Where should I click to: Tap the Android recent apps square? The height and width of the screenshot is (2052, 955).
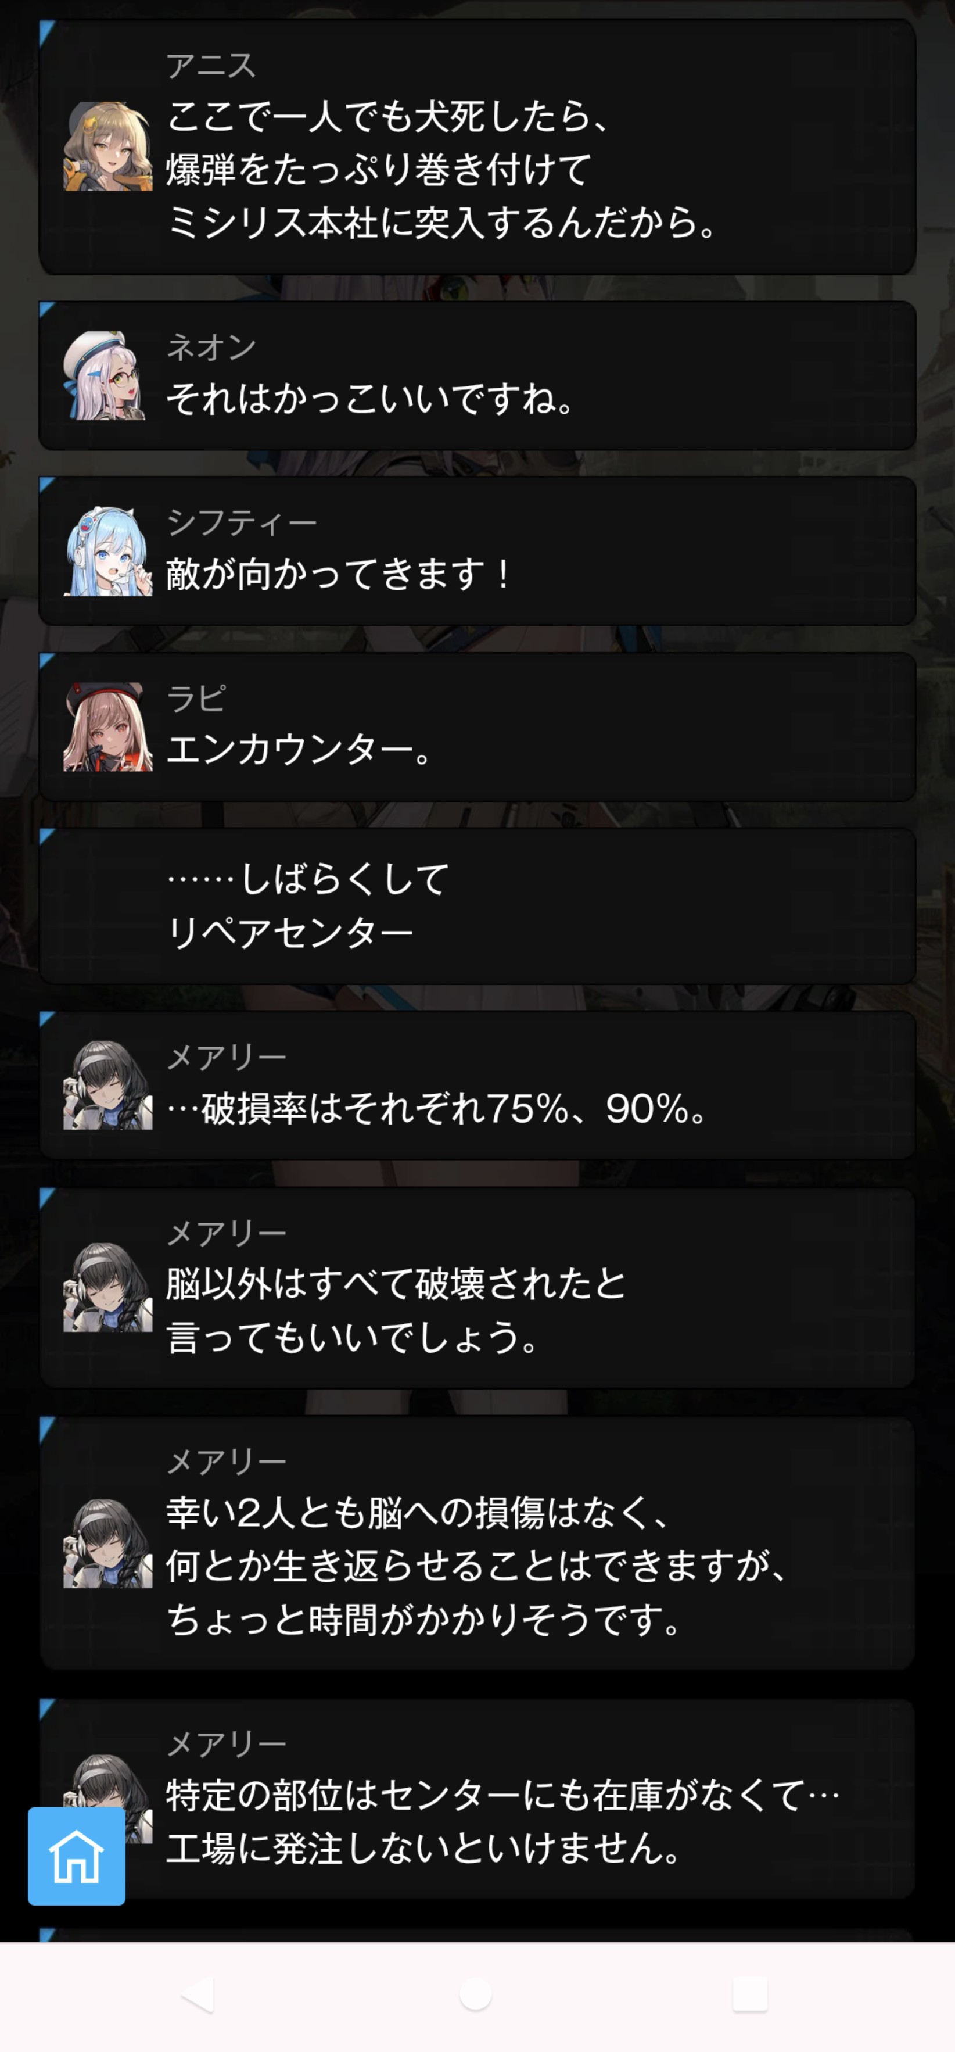tap(749, 1994)
